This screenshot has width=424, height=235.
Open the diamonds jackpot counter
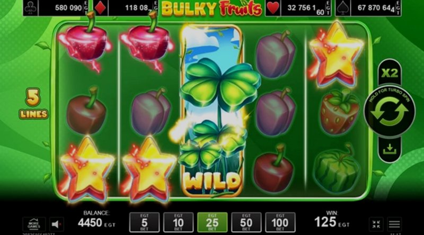[126, 8]
